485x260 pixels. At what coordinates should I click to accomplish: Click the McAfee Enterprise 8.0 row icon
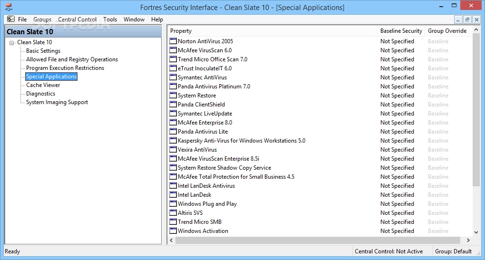[173, 123]
